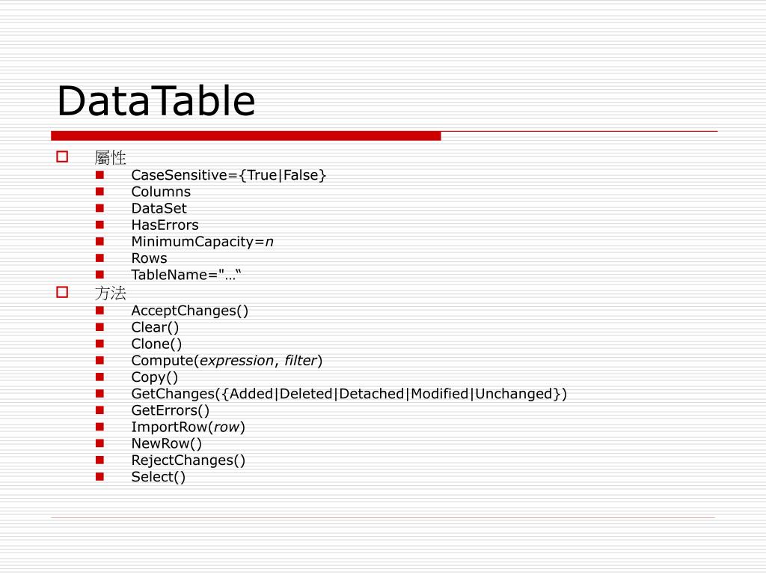Click the red bullet before Columns

(99, 191)
